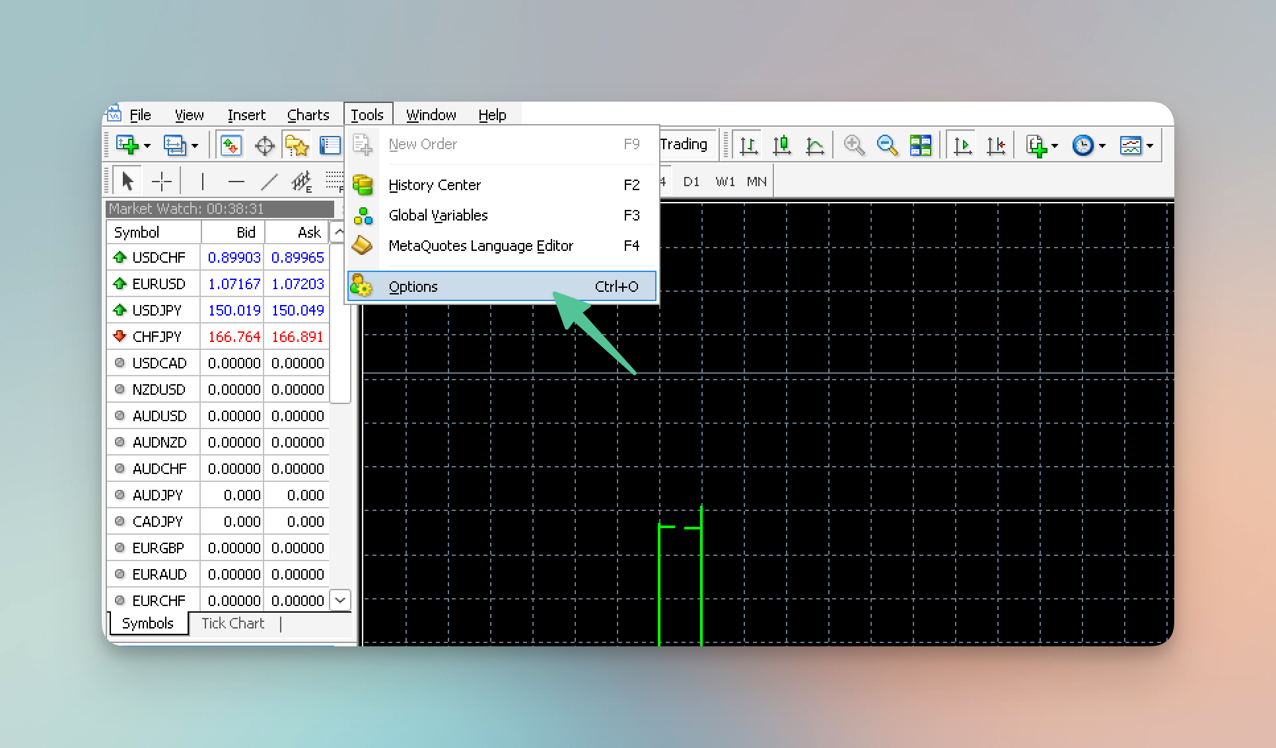Switch to the Tick Chart tab
Image resolution: width=1276 pixels, height=748 pixels.
(232, 623)
